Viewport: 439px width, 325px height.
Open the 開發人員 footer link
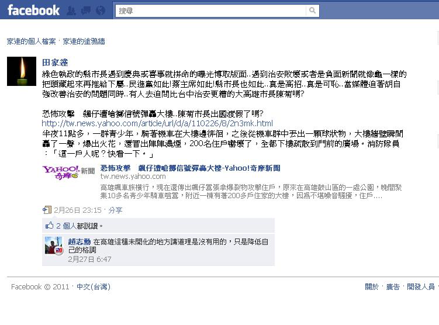(421, 286)
